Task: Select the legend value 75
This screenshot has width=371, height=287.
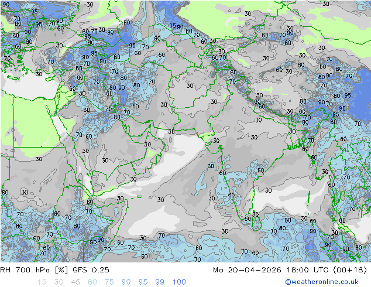Action: [x=109, y=282]
